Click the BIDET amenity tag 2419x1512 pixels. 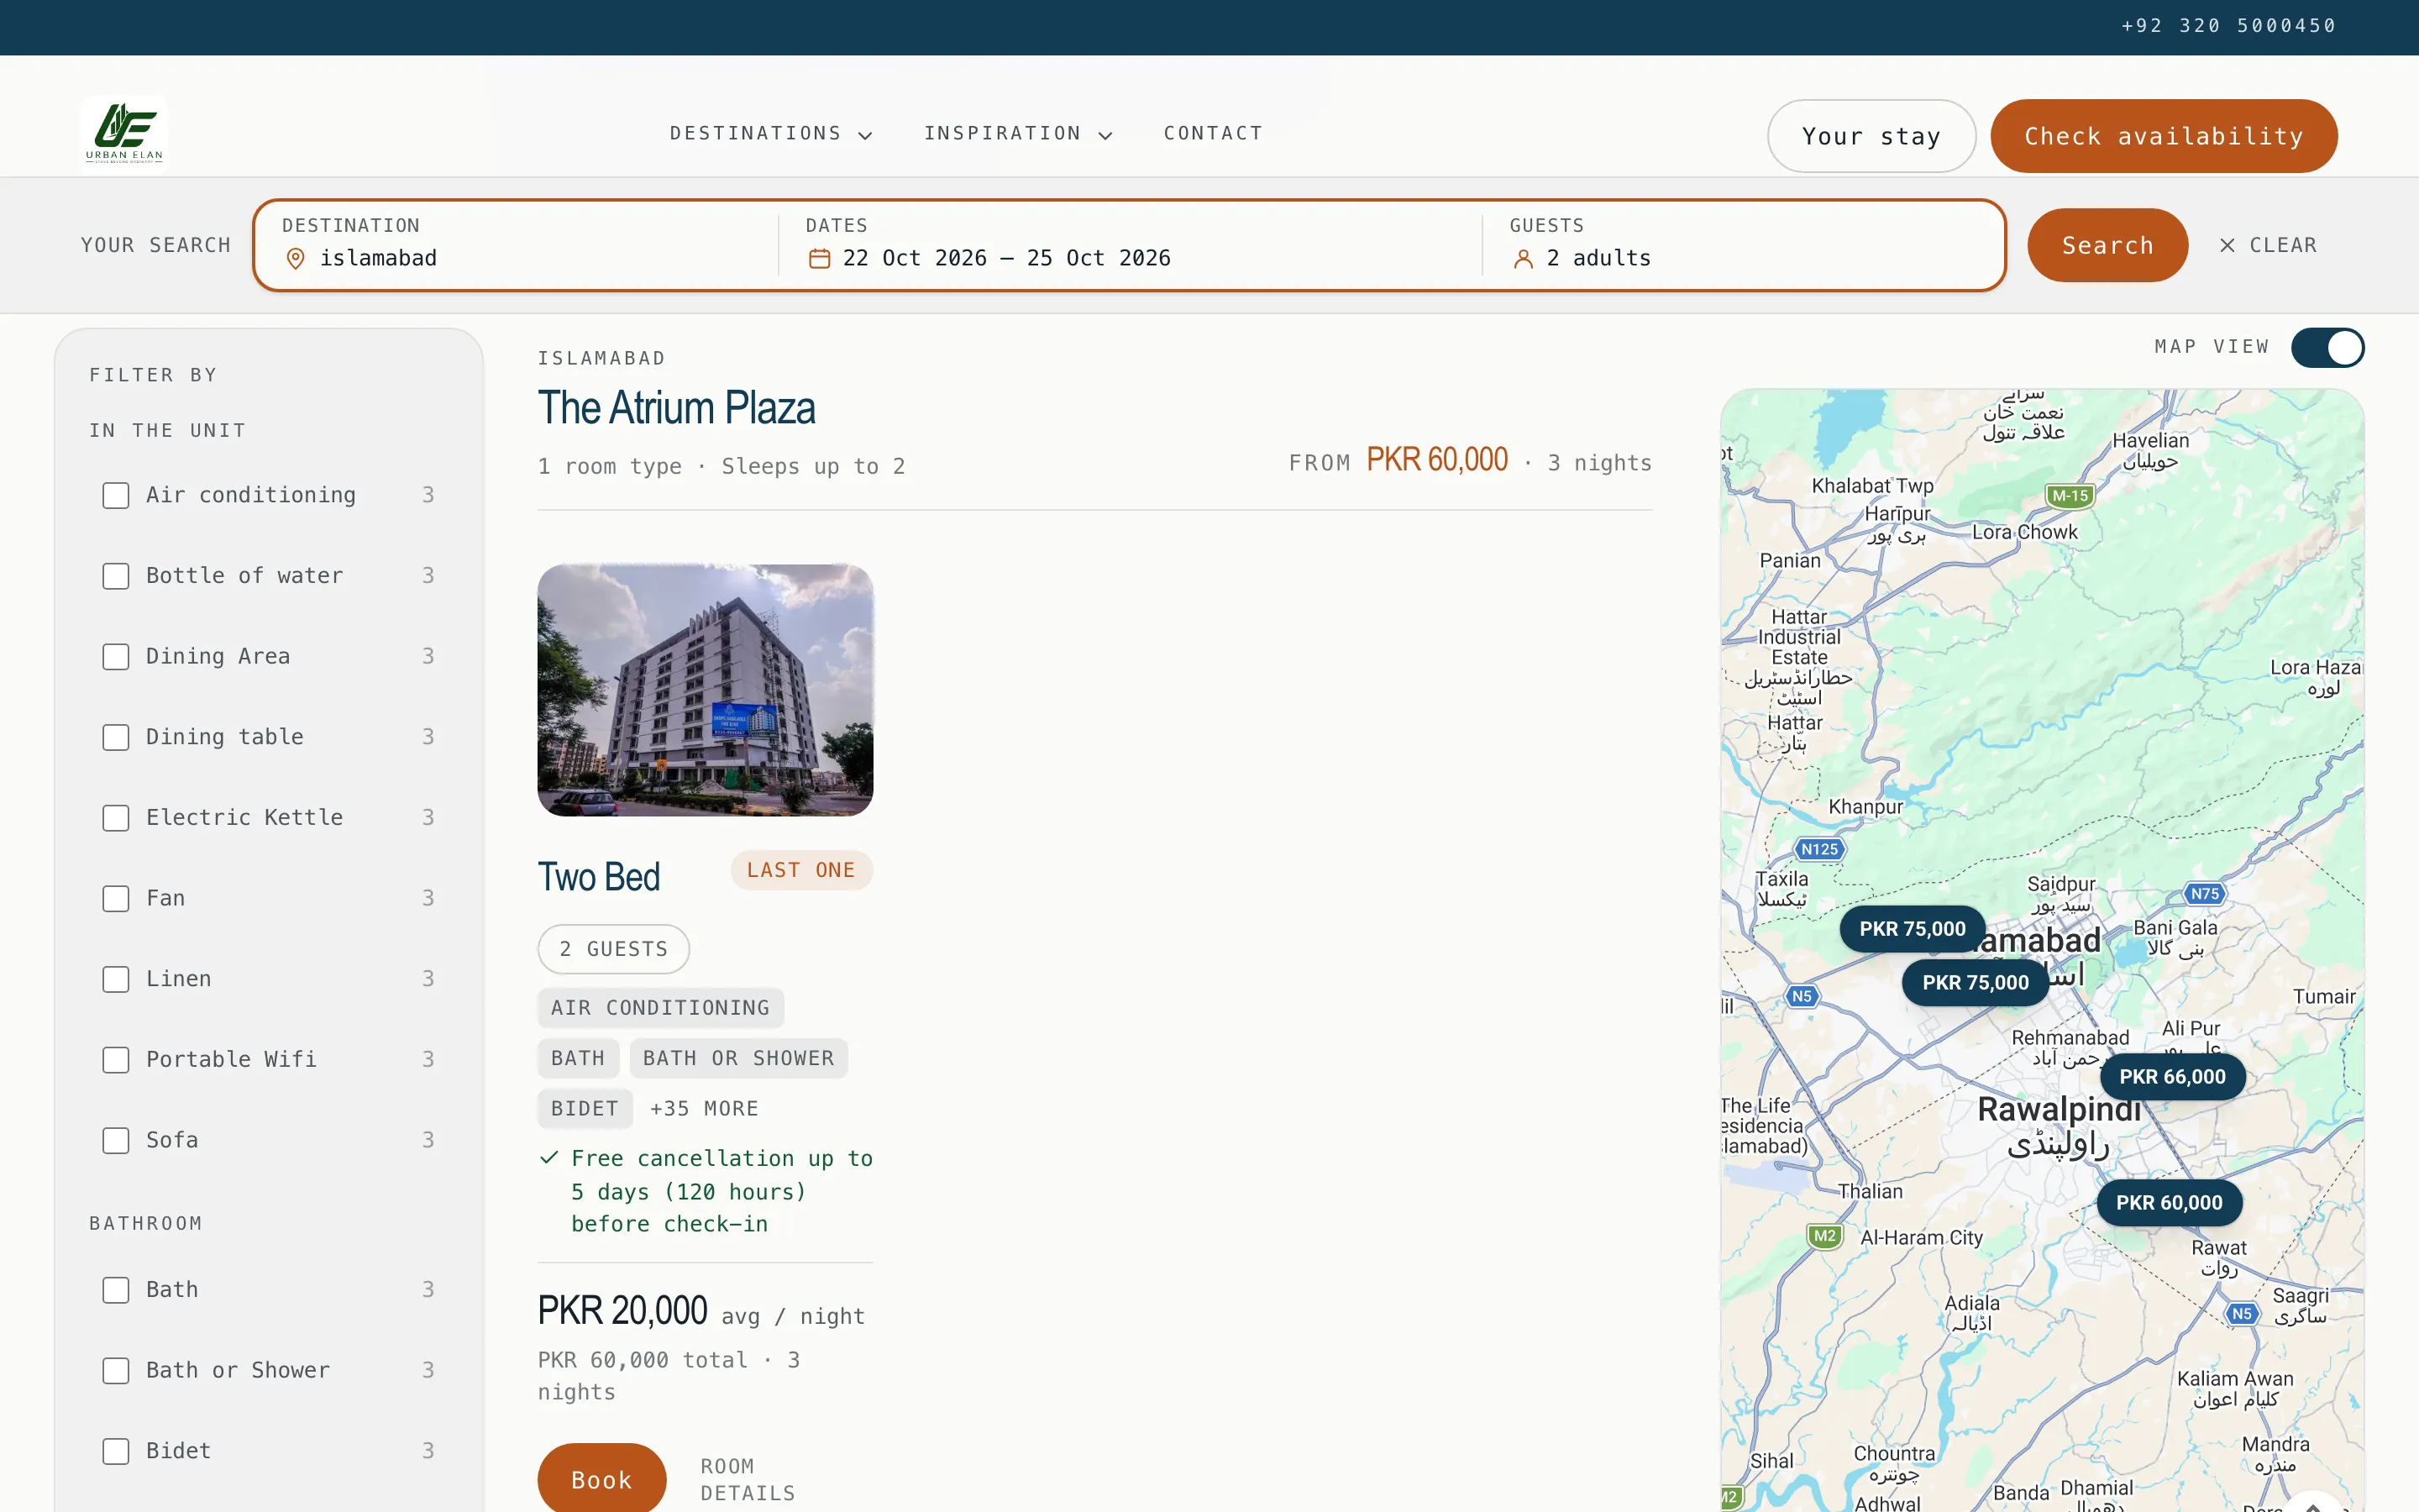click(585, 1108)
